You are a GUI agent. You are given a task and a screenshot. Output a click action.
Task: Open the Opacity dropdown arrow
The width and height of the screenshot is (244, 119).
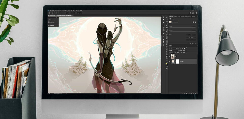coord(186,51)
